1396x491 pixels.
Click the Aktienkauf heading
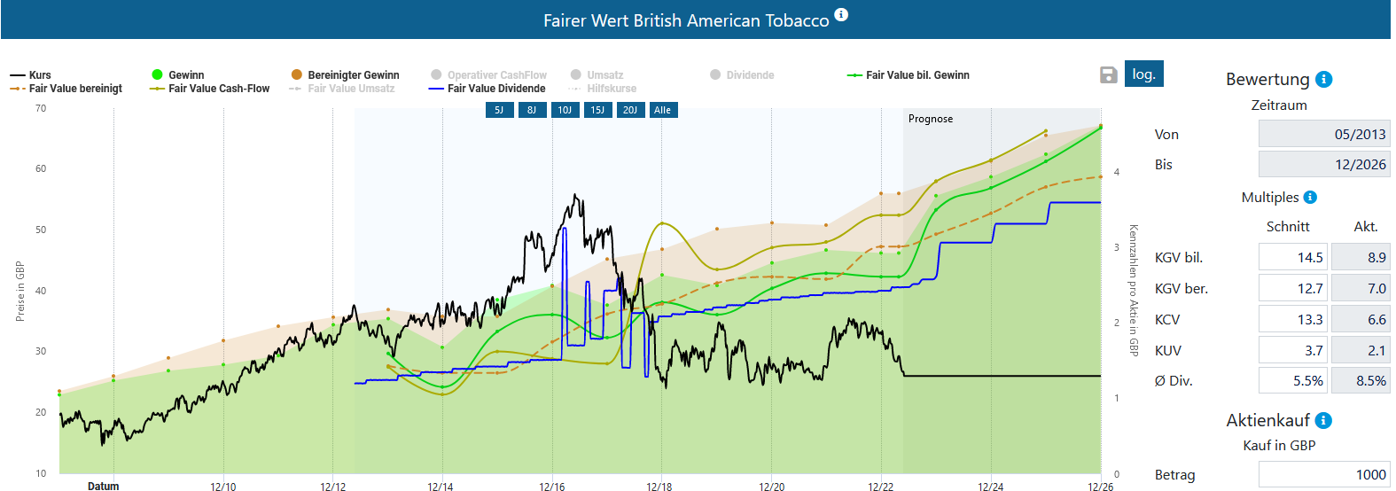pyautogui.click(x=1267, y=420)
